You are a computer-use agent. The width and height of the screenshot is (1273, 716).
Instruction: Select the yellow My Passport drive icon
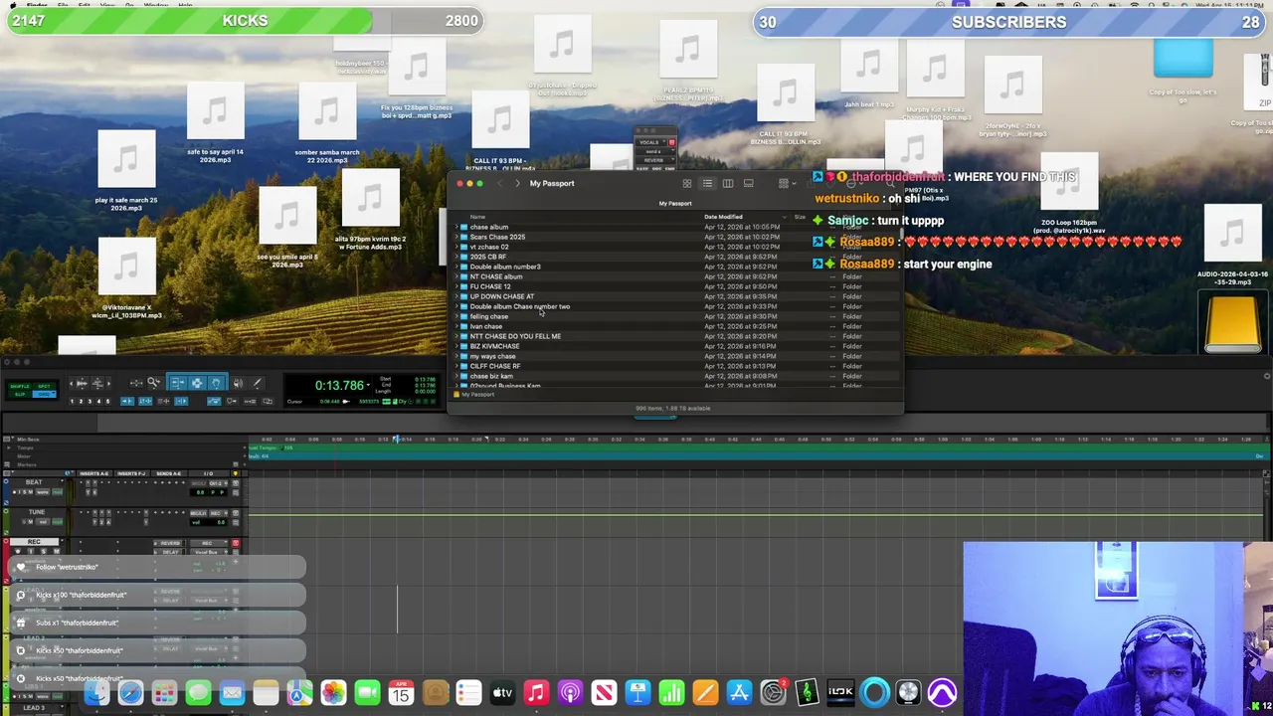point(1233,323)
